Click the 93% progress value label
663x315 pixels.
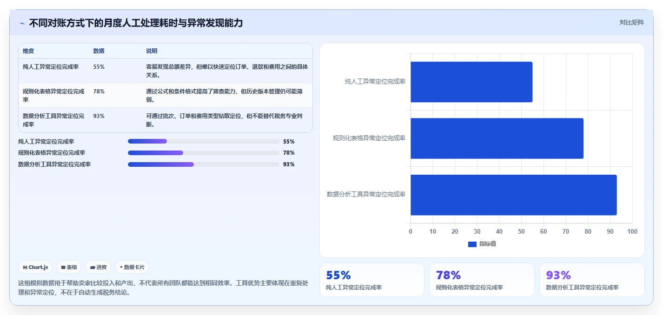click(x=289, y=164)
